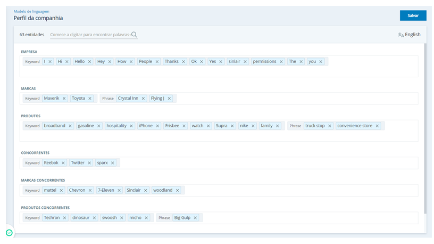Delete the 'truck stop' phrase
Screen dimensions: 434x244
330,126
